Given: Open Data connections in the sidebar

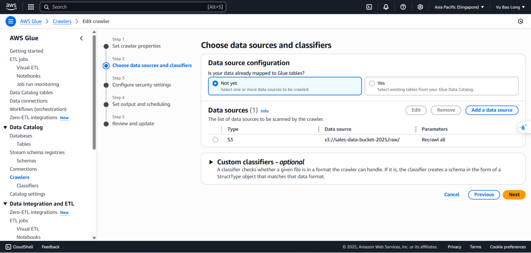Looking at the screenshot, I should click(29, 101).
